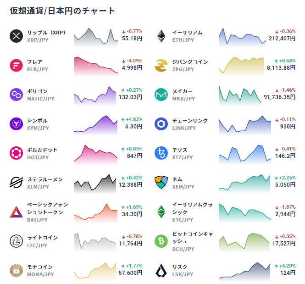Open the BCH/JPY green sparkline chart
305x284 pixels.
pos(244,243)
